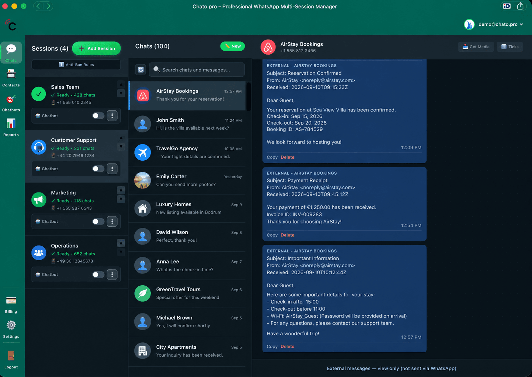Click the chat list scrollbar
532x377 pixels.
click(248, 97)
